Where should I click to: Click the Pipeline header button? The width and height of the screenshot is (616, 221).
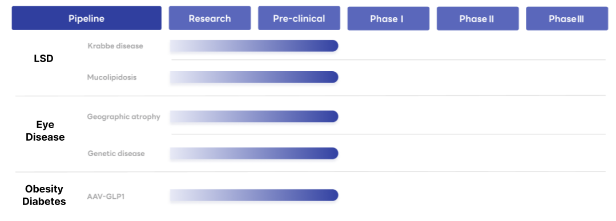click(86, 18)
